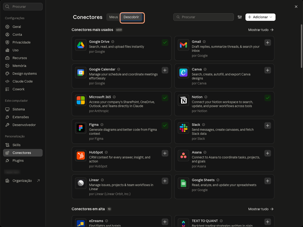The height and width of the screenshot is (227, 303).
Task: Open the Figma connector icon
Action: [x=81, y=128]
